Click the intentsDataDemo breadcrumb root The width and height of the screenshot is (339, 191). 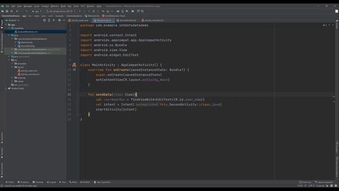click(11, 16)
